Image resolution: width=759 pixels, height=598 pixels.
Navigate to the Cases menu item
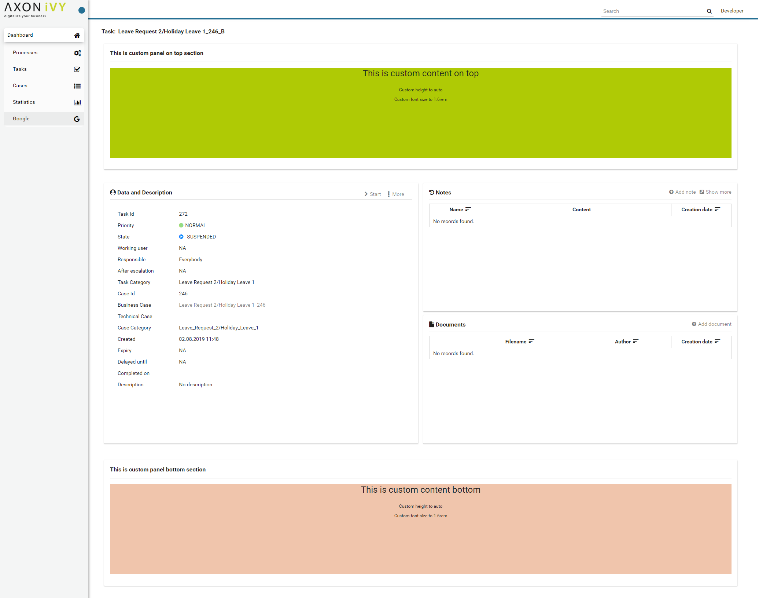[x=44, y=86]
